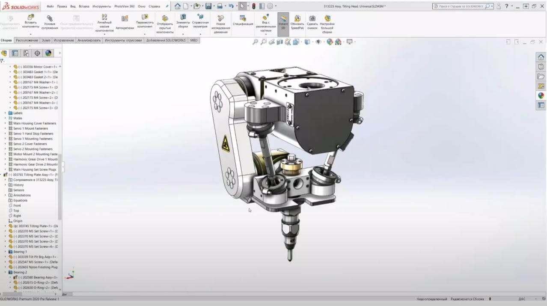
Task: Open Настройки большой сборки
Action: (x=327, y=23)
